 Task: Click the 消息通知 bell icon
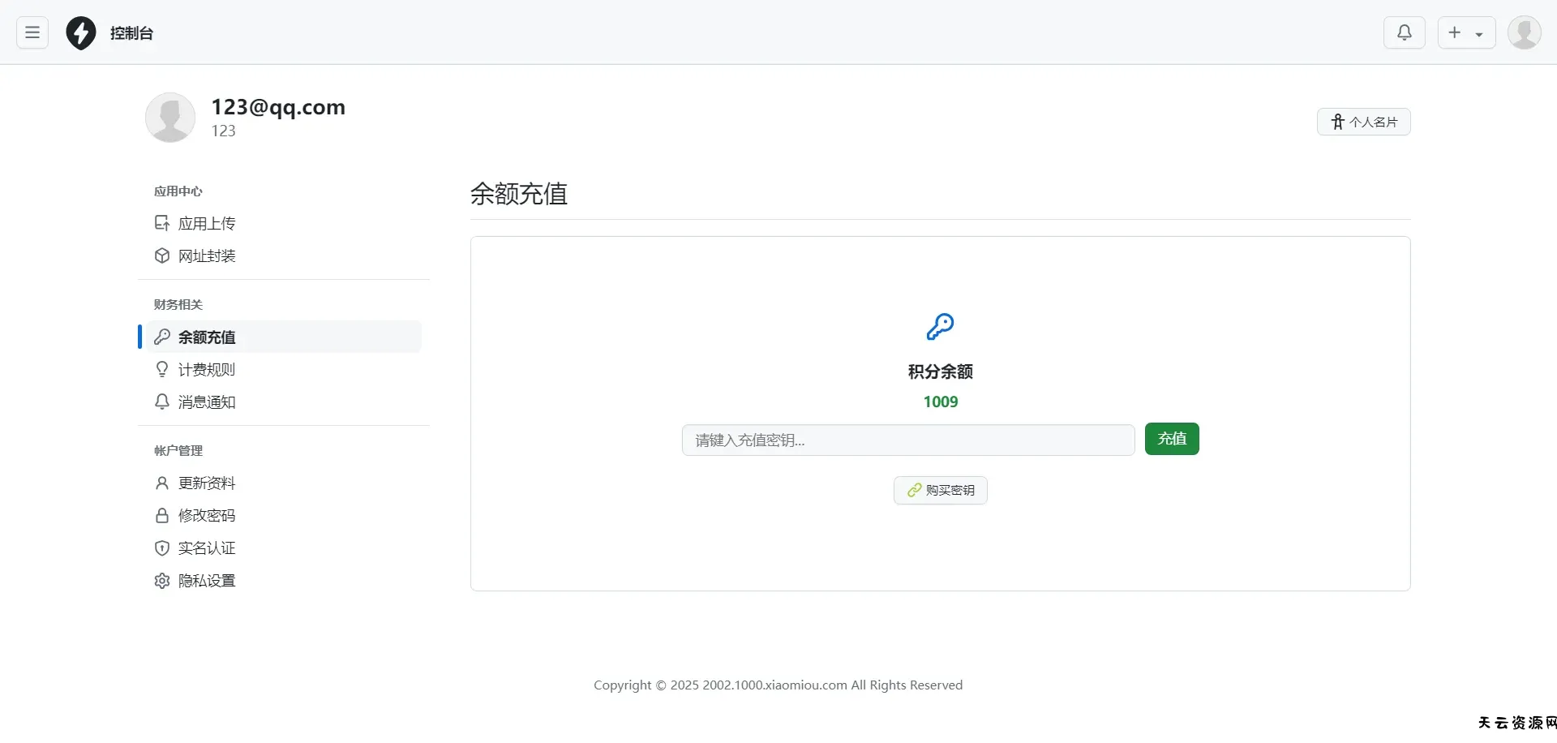pos(162,402)
